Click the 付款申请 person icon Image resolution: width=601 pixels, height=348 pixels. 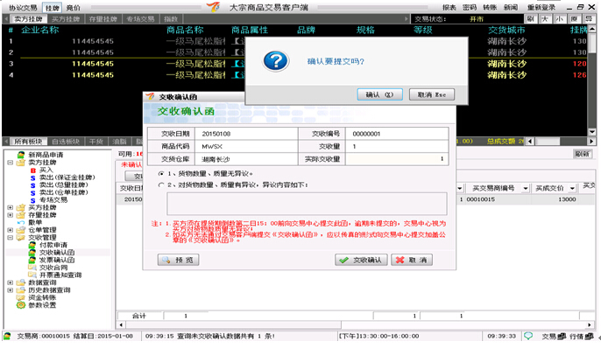32,245
